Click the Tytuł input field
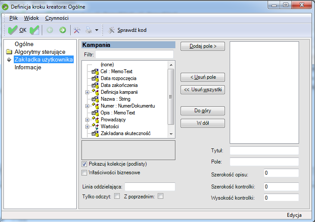 [264, 151]
